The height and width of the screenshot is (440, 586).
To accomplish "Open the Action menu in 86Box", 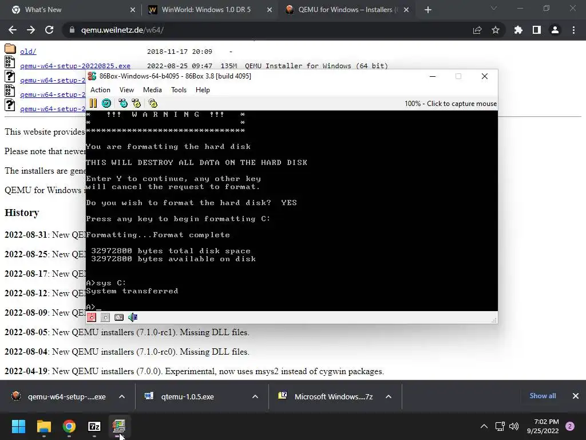I will tap(100, 90).
